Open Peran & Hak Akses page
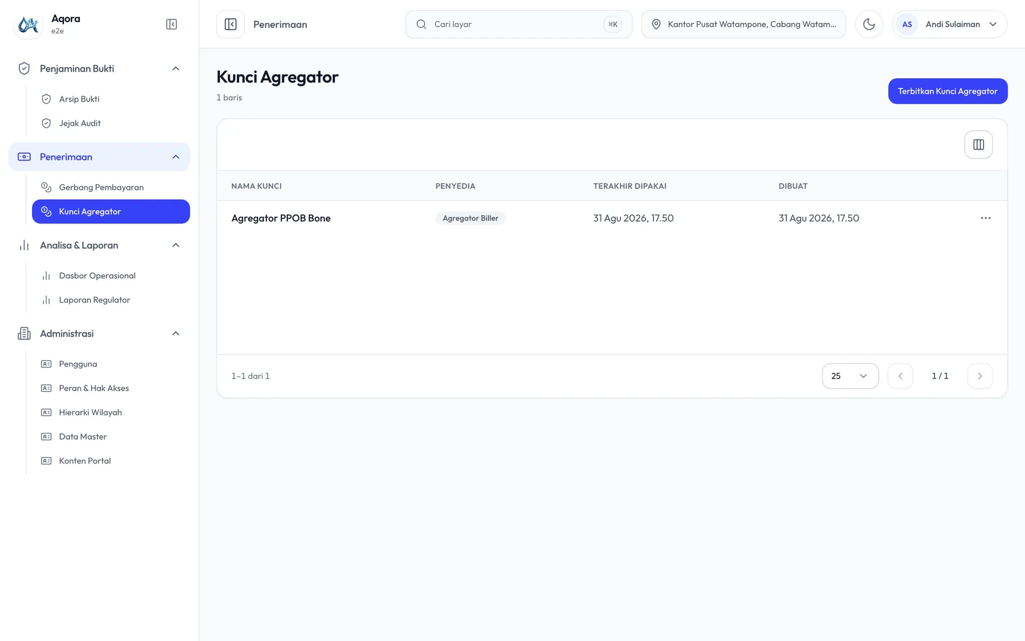 (111, 388)
